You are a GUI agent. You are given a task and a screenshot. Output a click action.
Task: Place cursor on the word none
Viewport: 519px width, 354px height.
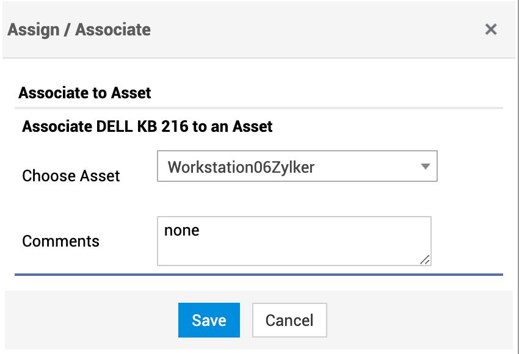coord(182,231)
